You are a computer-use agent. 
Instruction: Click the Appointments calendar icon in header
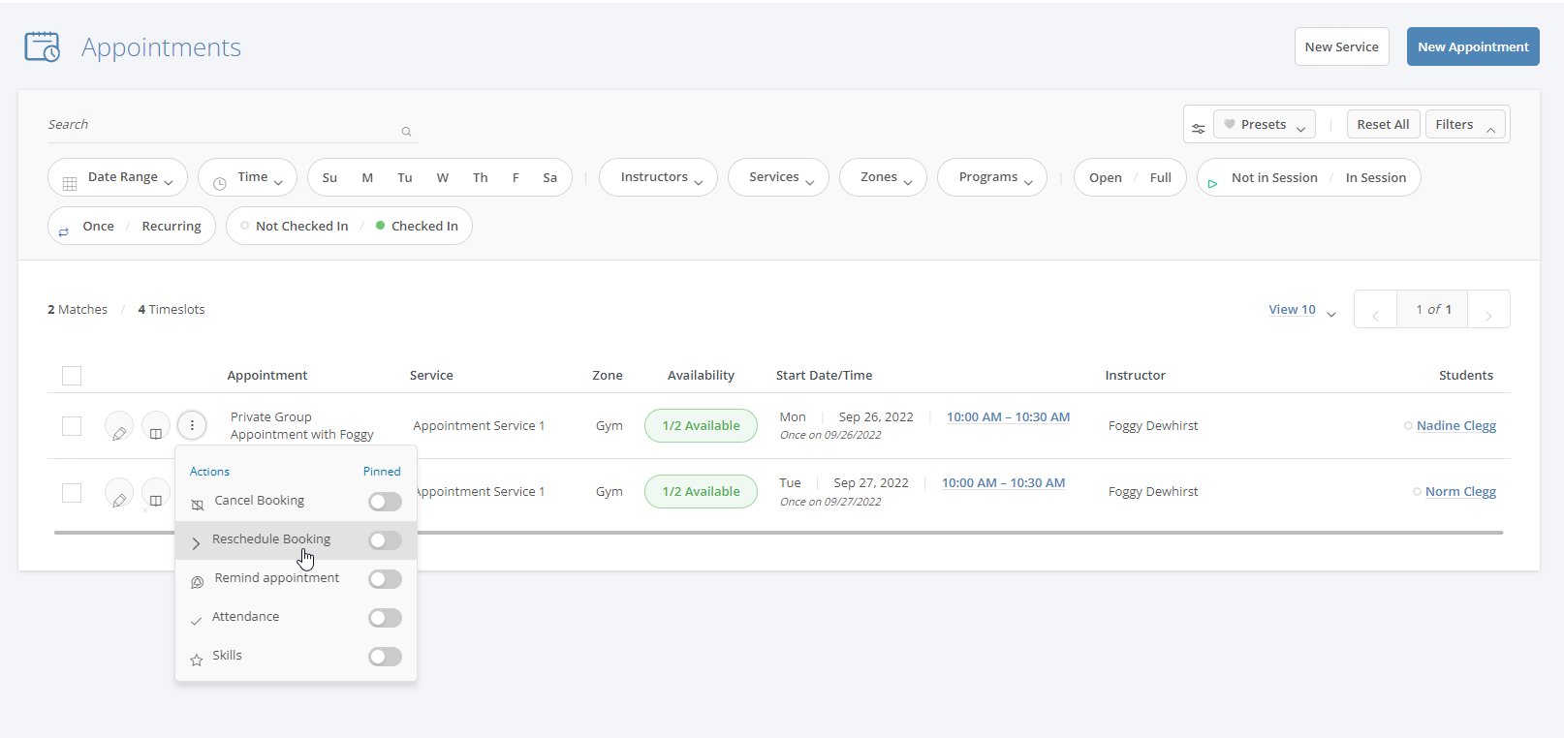pos(43,46)
